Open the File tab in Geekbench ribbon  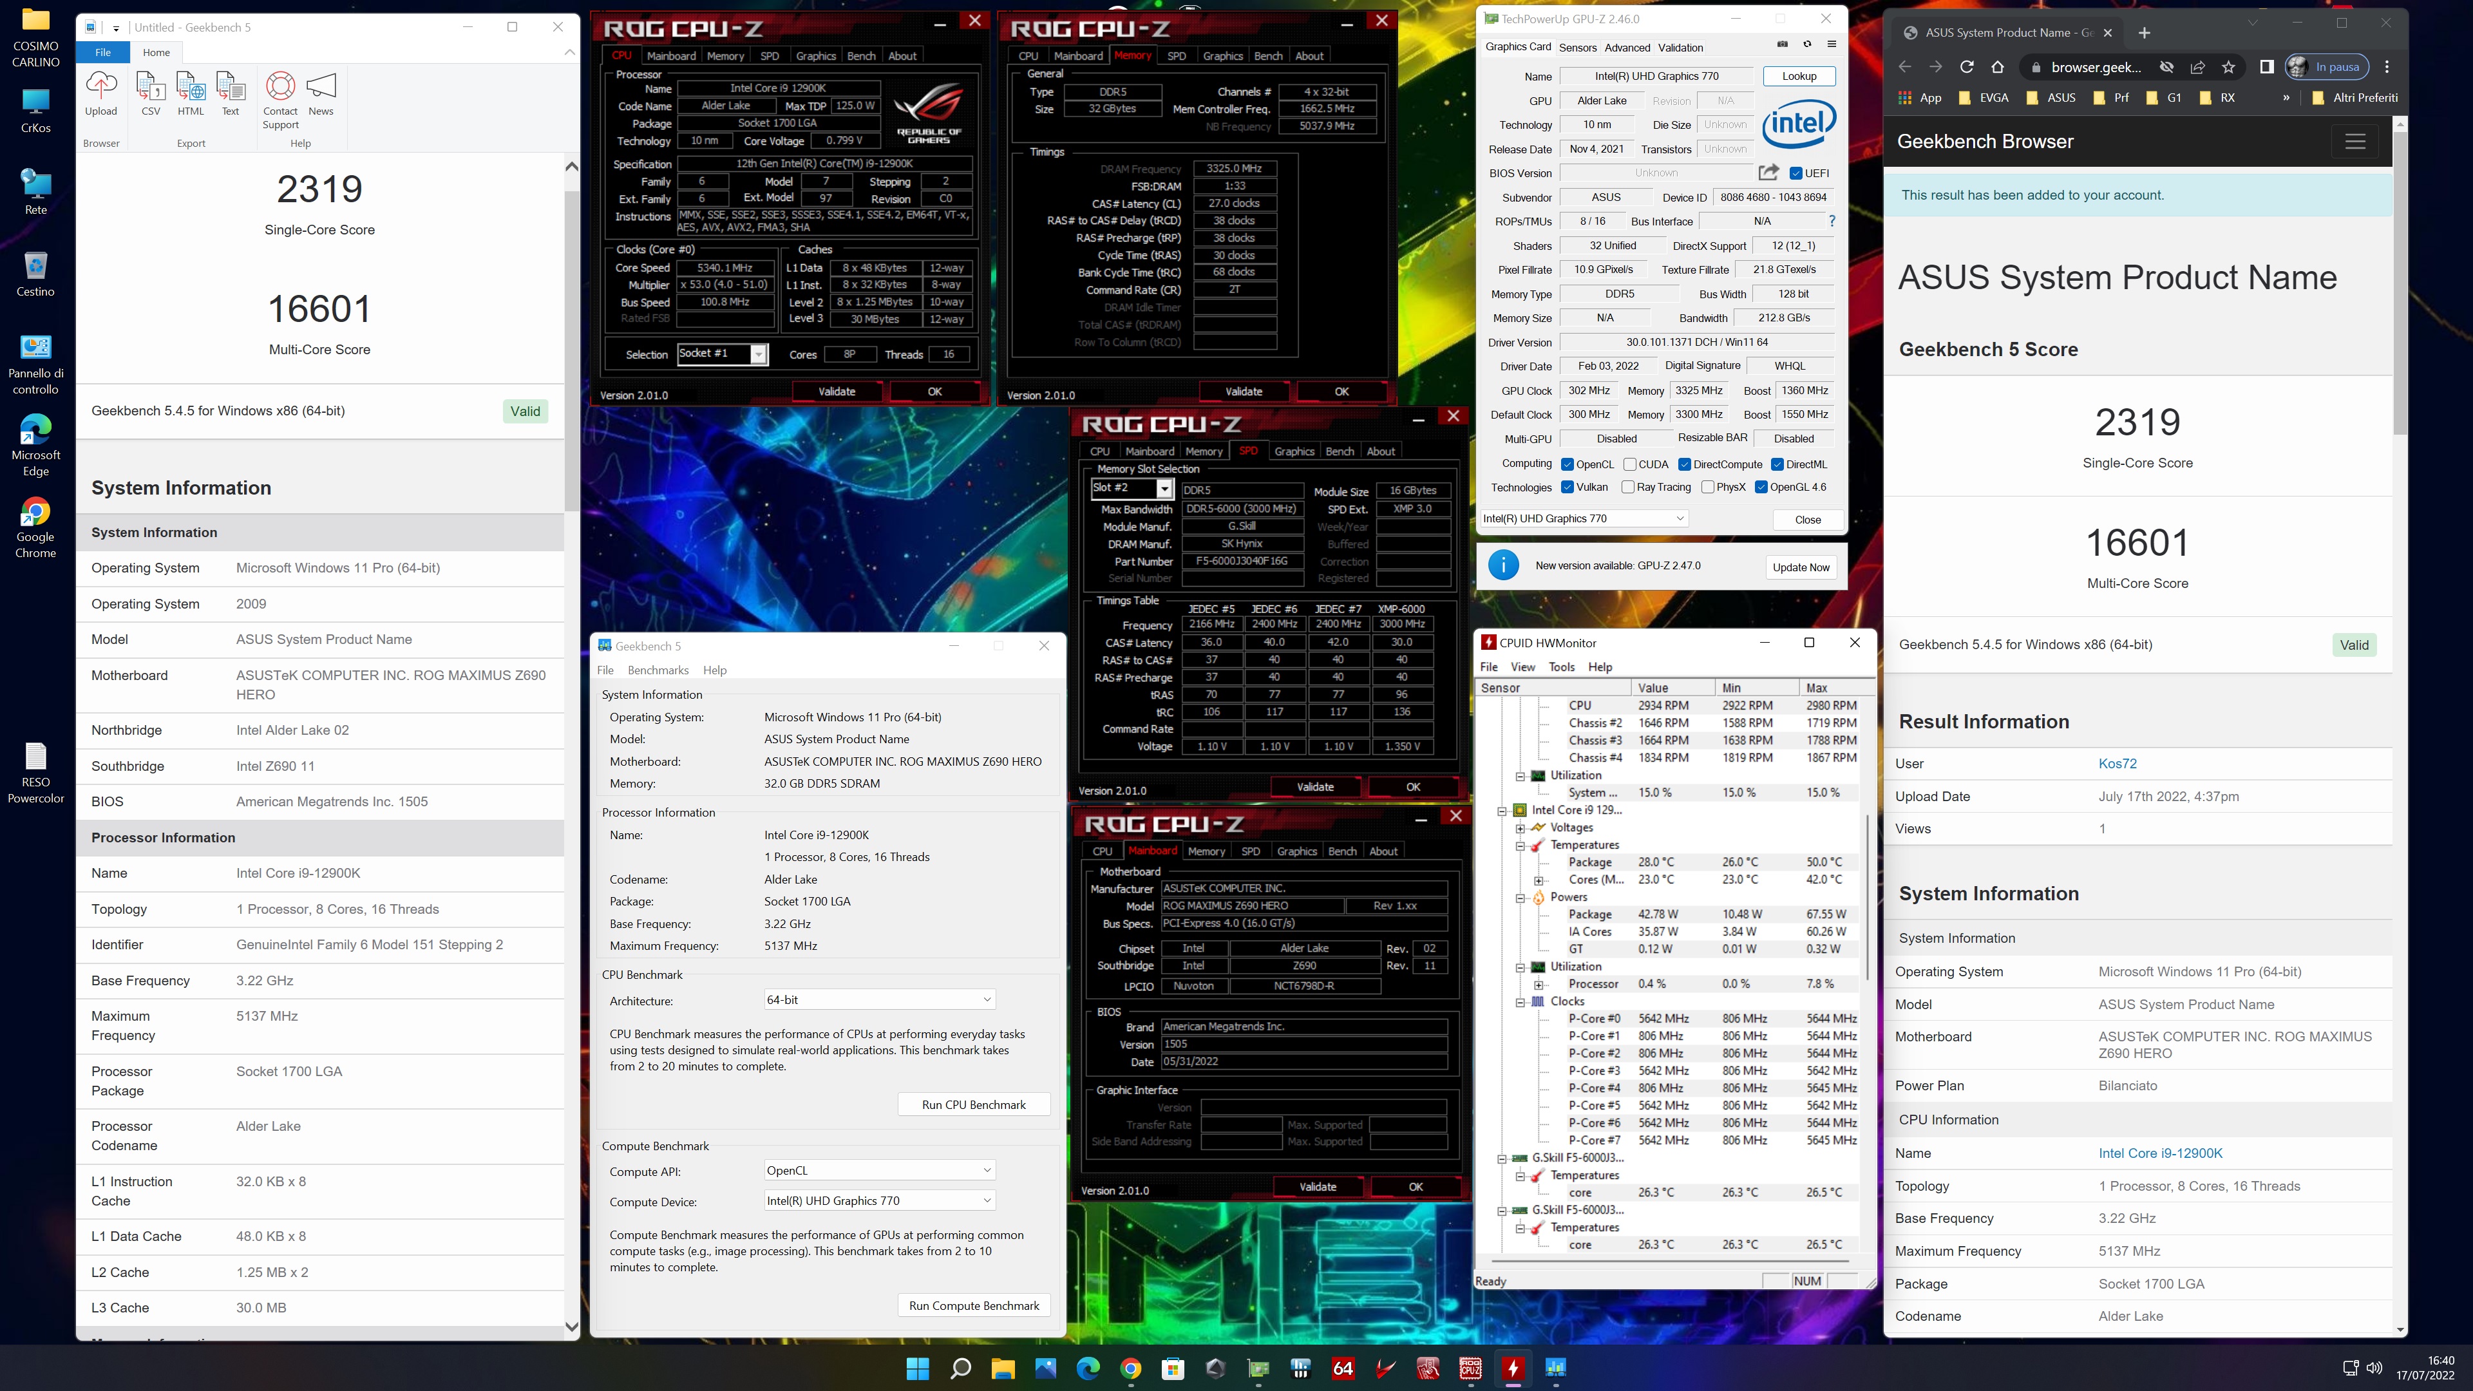[x=103, y=52]
